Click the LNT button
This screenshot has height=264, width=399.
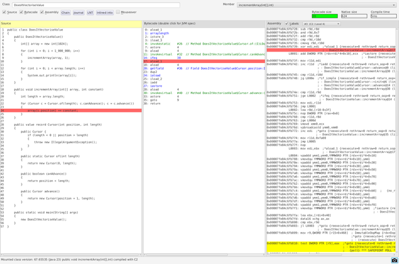[x=90, y=12]
